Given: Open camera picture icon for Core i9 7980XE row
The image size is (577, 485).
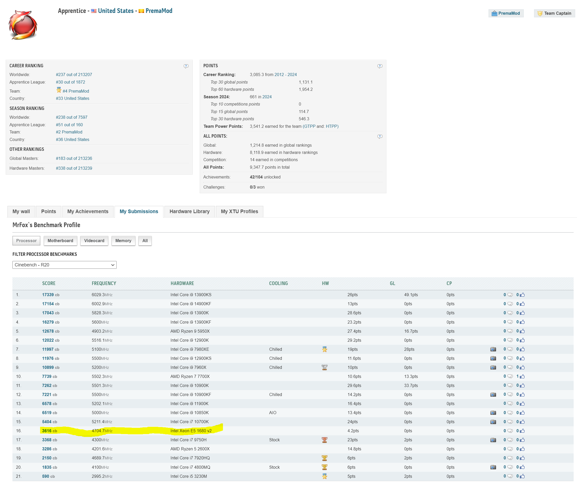Looking at the screenshot, I should (x=493, y=349).
